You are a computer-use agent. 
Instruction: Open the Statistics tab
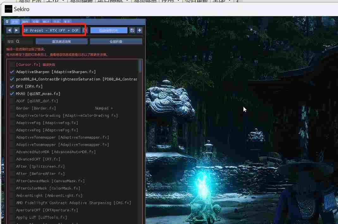(46, 22)
